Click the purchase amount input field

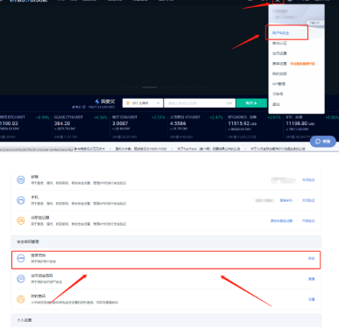(200, 103)
